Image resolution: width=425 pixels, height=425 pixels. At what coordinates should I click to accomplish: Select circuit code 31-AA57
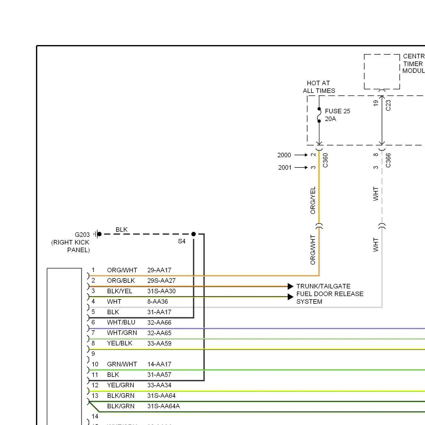coord(159,375)
